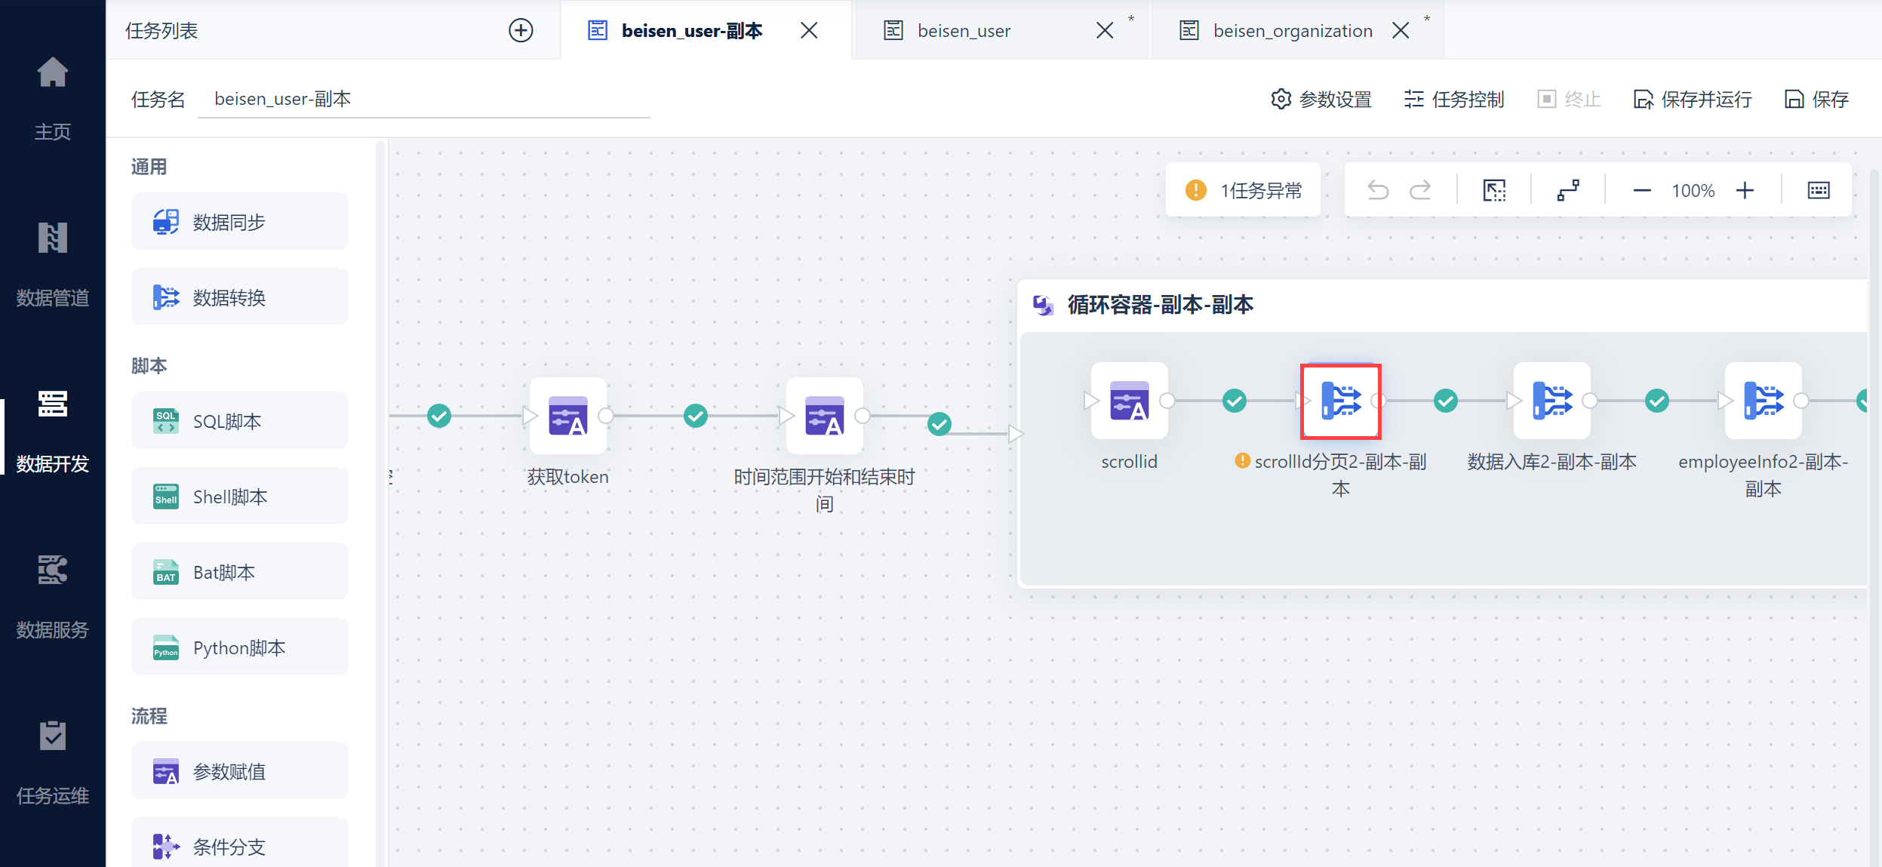1882x867 pixels.
Task: Click the fit-to-canvas icon in toolbar
Action: click(1494, 190)
